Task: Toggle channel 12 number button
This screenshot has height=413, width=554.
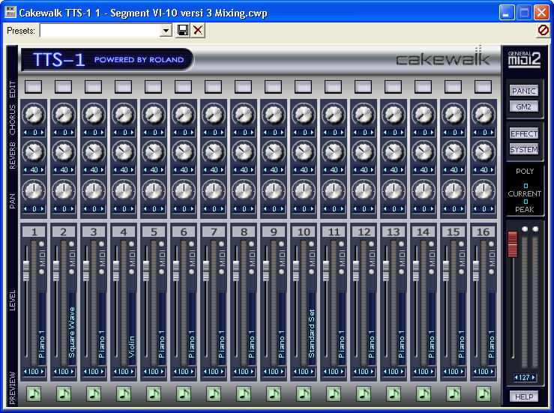Action: [364, 232]
